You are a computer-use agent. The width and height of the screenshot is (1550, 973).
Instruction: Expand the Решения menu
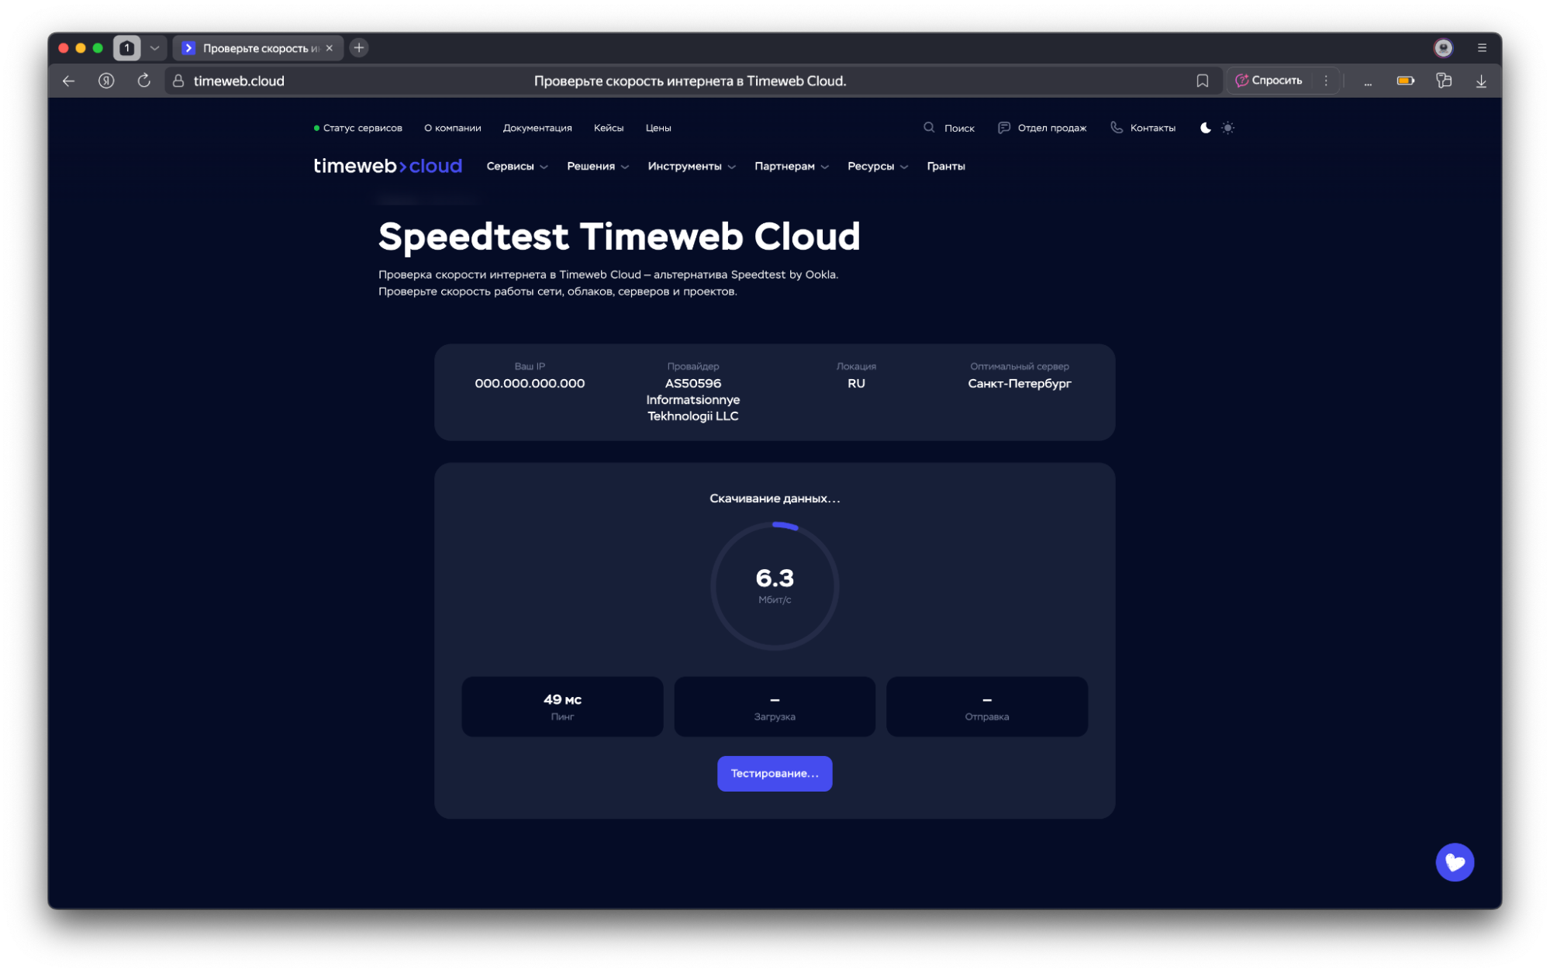tap(598, 166)
